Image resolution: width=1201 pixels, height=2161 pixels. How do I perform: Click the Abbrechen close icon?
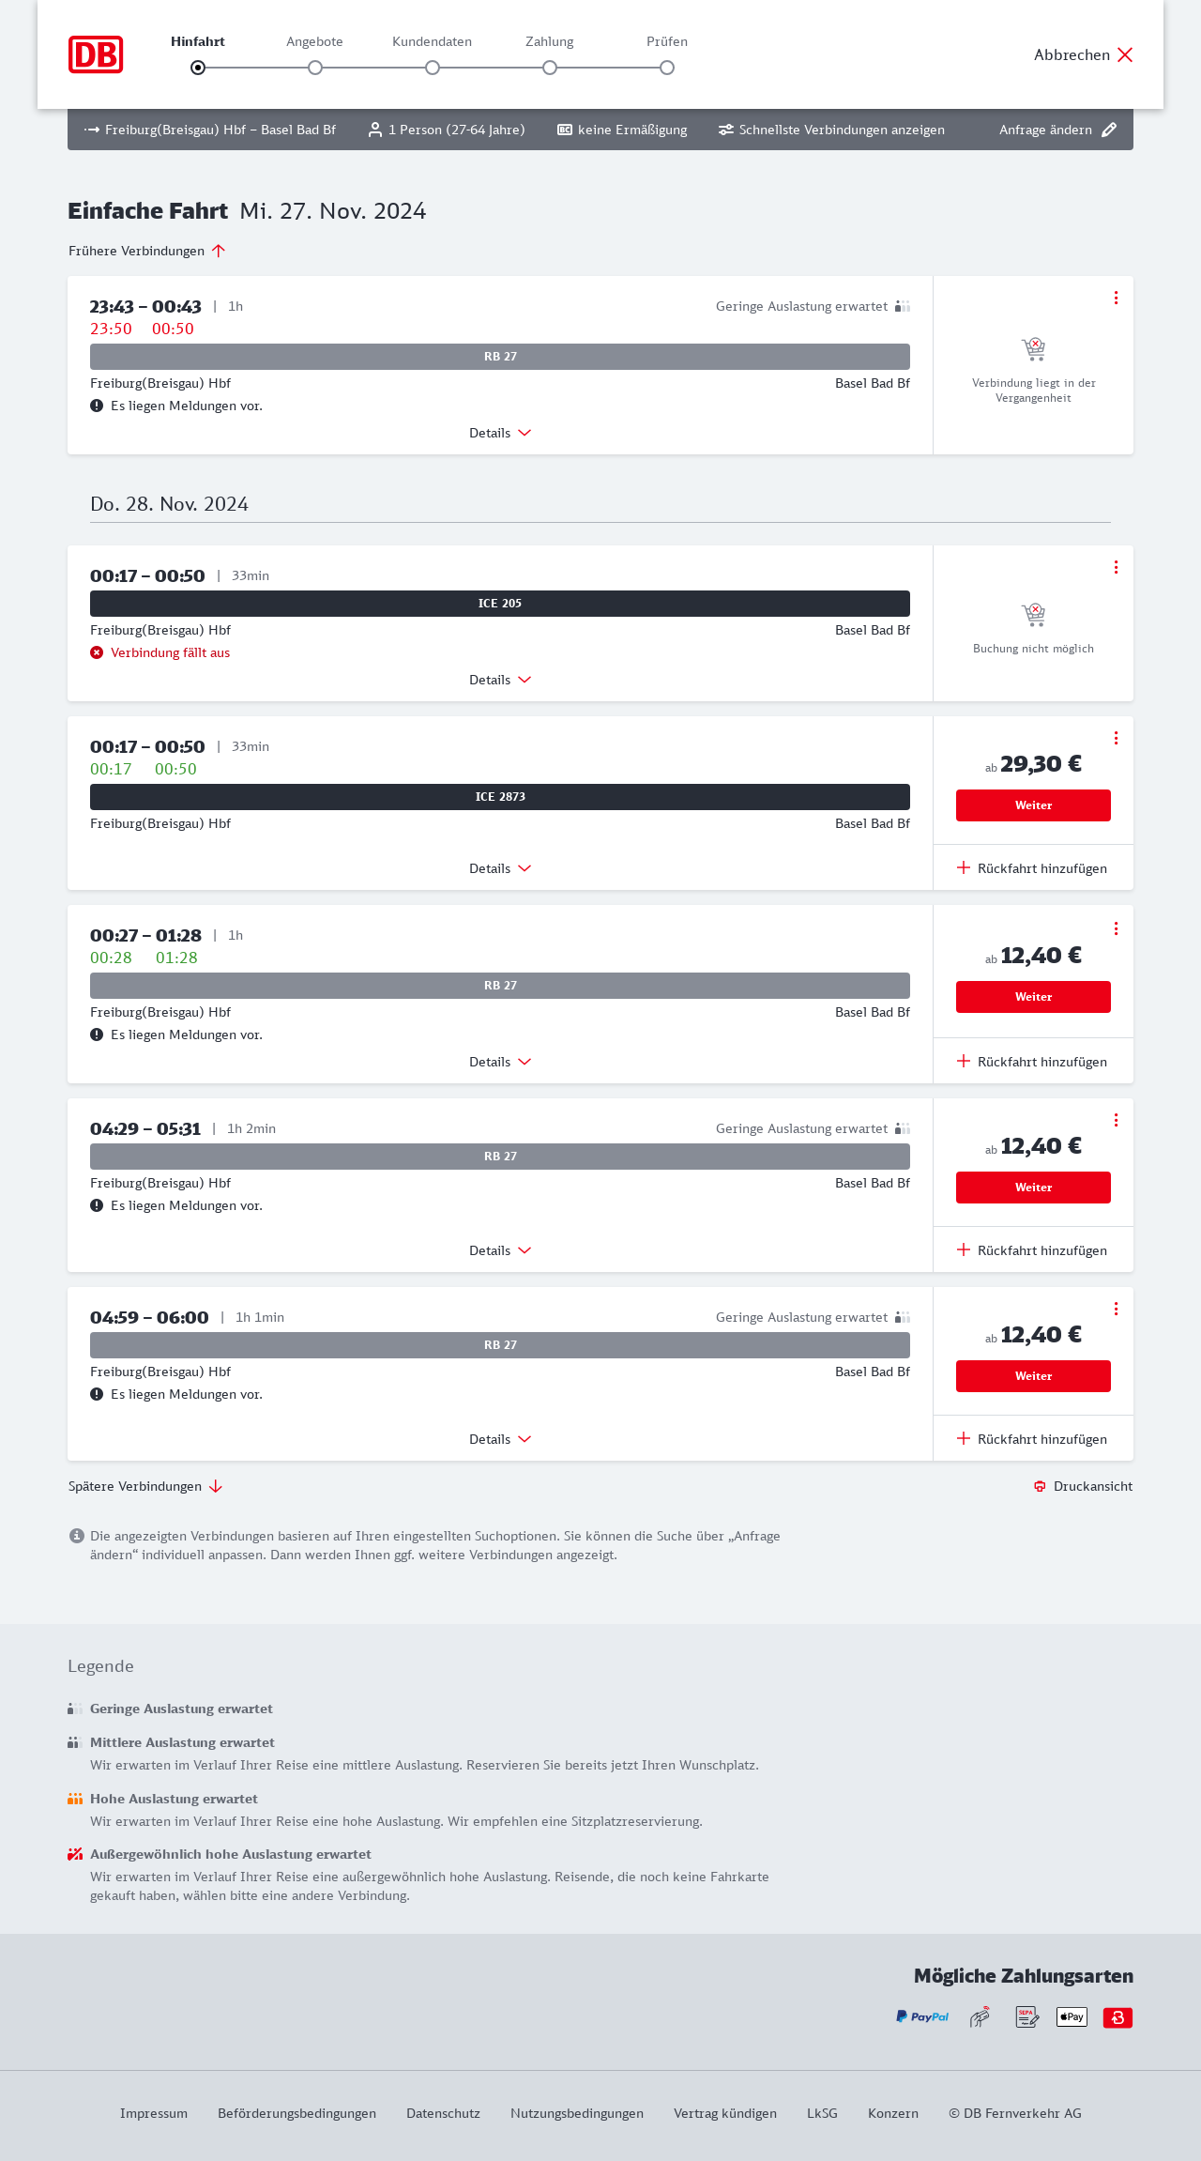pyautogui.click(x=1125, y=54)
